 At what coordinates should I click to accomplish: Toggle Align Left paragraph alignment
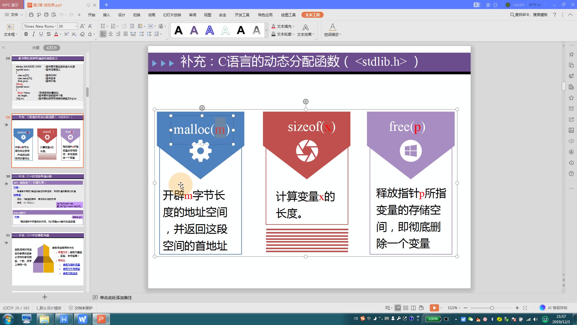(103, 34)
